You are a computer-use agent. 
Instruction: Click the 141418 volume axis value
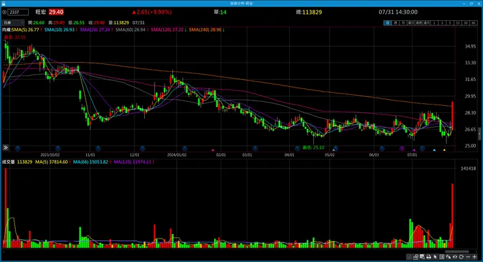[x=468, y=169]
